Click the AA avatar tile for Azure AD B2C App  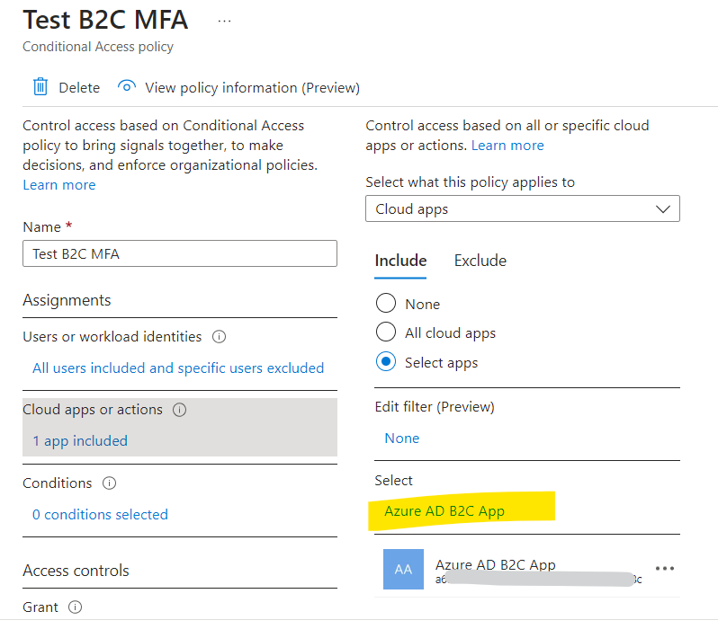pyautogui.click(x=403, y=569)
